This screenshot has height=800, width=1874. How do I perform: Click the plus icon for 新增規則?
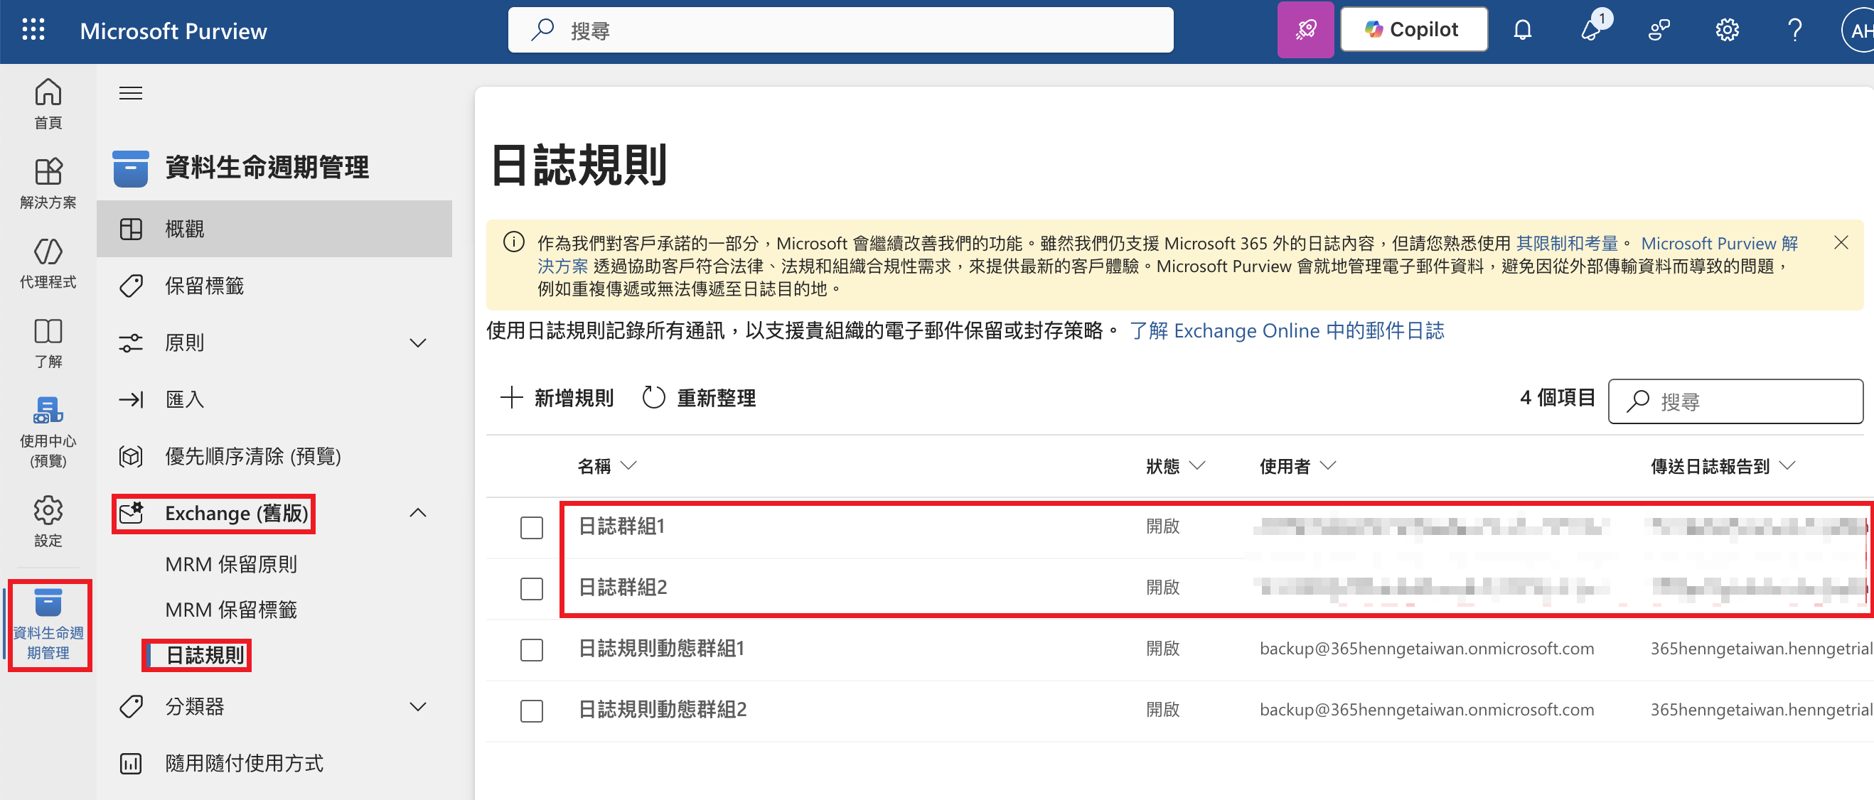coord(511,397)
